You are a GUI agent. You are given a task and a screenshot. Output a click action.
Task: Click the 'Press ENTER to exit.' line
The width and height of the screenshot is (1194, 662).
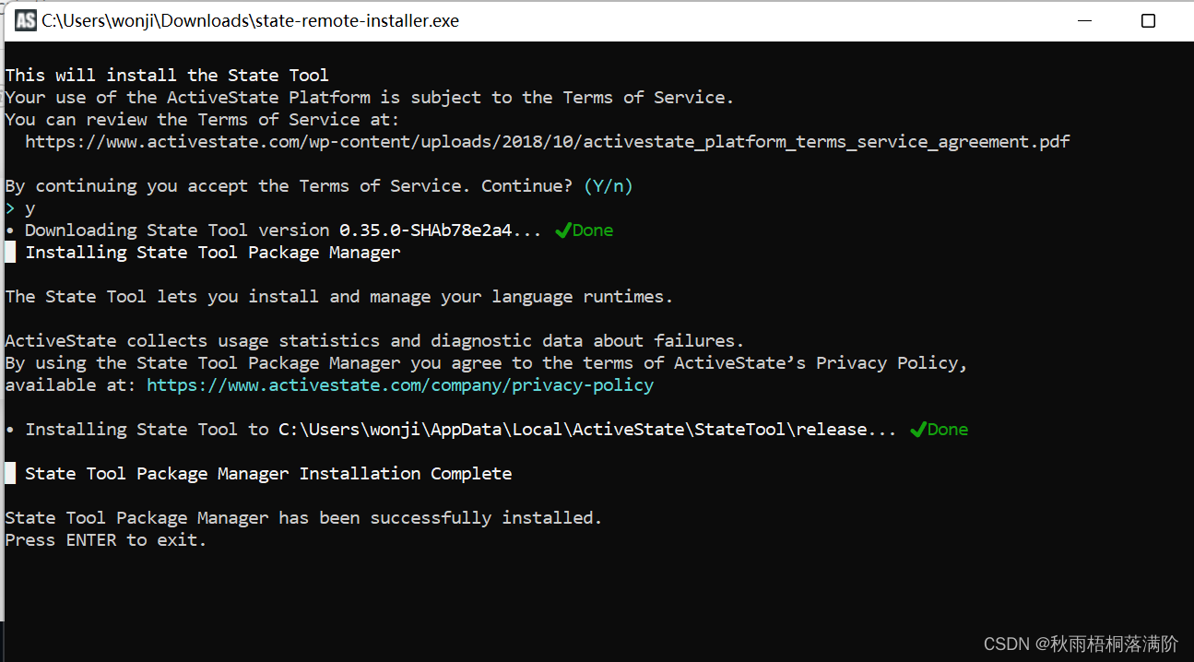pos(106,540)
